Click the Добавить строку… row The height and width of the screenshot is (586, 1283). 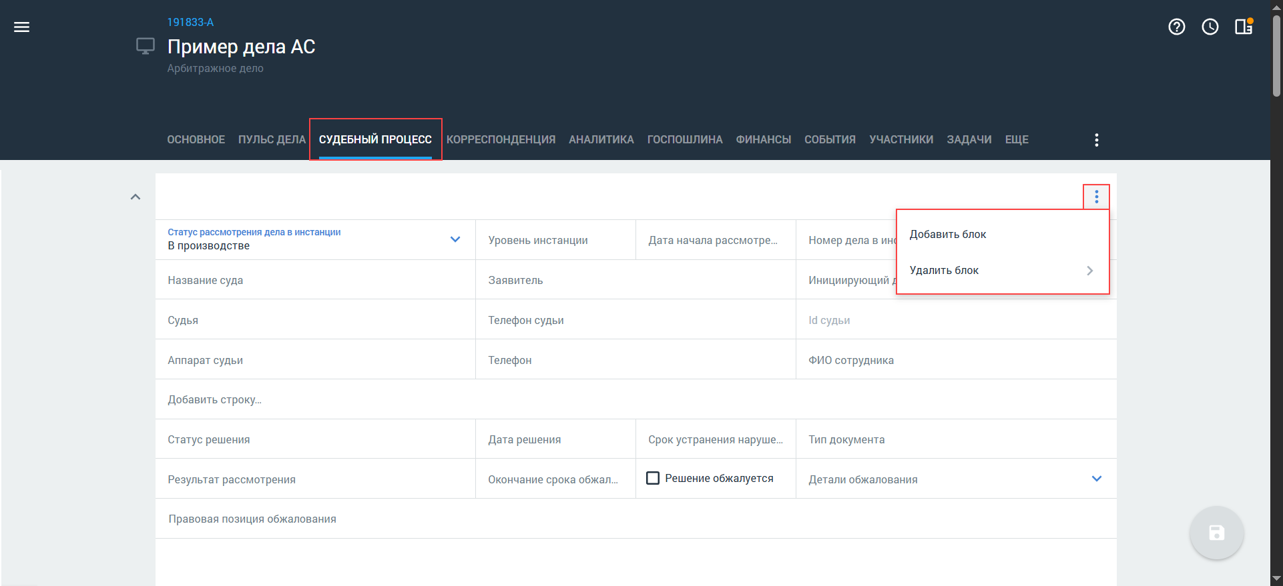635,399
